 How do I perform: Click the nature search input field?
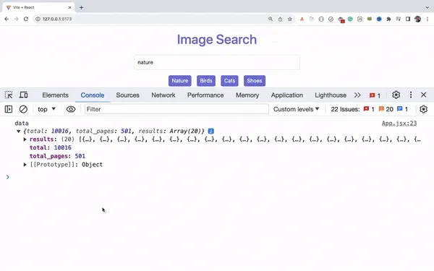[x=217, y=62]
